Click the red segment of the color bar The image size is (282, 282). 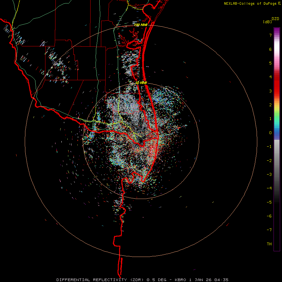(277, 85)
